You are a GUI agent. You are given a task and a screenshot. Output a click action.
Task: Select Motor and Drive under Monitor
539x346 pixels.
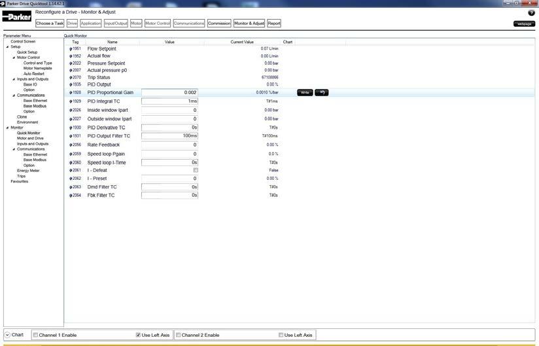(30, 138)
